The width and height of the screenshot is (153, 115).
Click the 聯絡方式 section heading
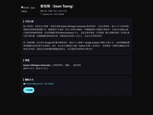tap(29, 80)
